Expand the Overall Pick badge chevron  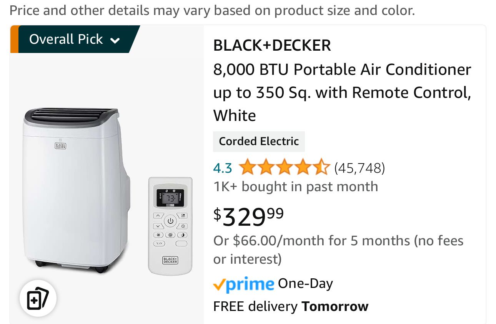click(x=115, y=40)
